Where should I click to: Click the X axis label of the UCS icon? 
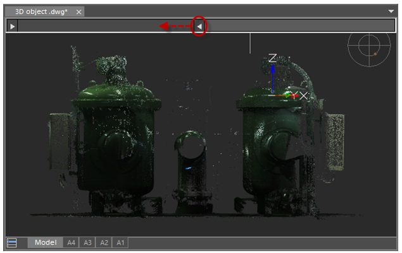[303, 96]
